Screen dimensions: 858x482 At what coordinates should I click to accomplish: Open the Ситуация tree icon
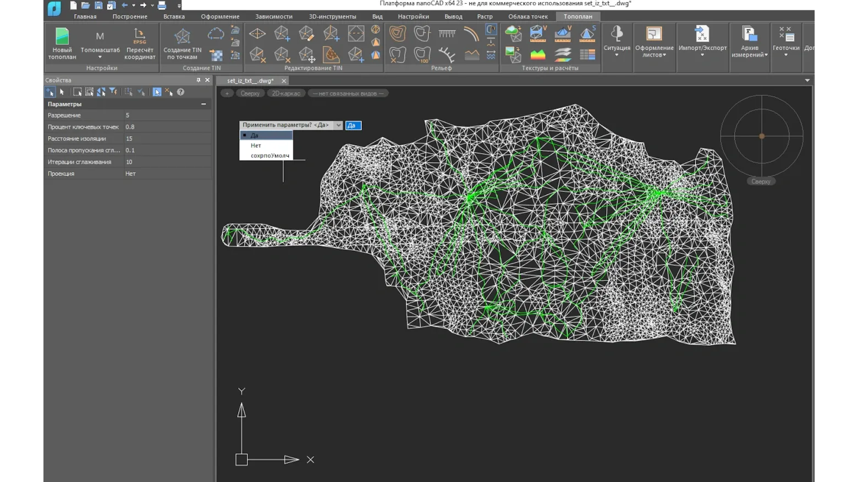(x=617, y=34)
